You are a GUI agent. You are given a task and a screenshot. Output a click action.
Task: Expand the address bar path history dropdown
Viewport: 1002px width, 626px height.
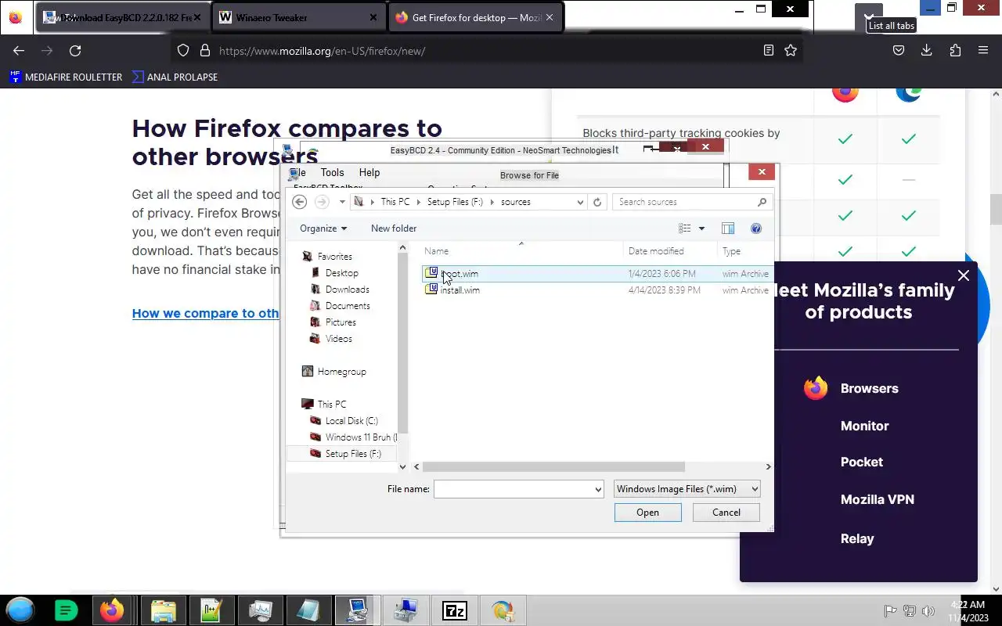pyautogui.click(x=580, y=202)
